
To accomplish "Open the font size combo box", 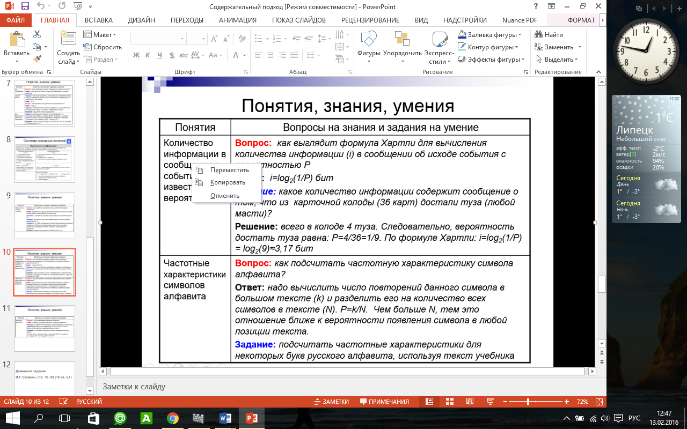I will click(x=196, y=39).
